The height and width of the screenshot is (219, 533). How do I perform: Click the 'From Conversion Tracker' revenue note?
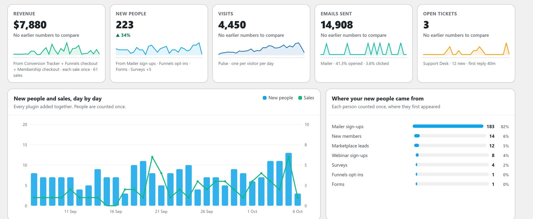56,70
